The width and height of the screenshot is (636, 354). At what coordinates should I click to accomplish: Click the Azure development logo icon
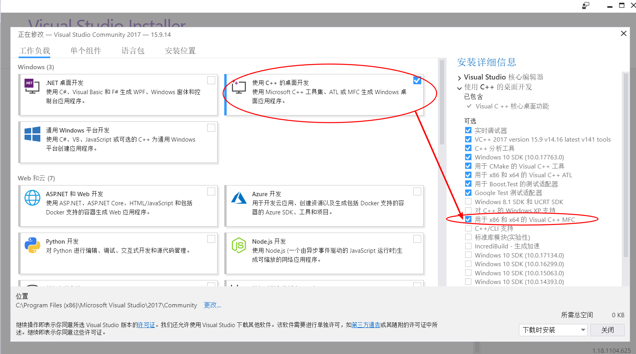coord(239,198)
